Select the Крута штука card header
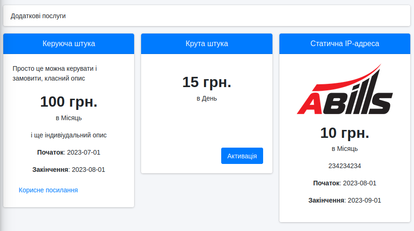Viewport: 414px width, 231px height. [207, 44]
